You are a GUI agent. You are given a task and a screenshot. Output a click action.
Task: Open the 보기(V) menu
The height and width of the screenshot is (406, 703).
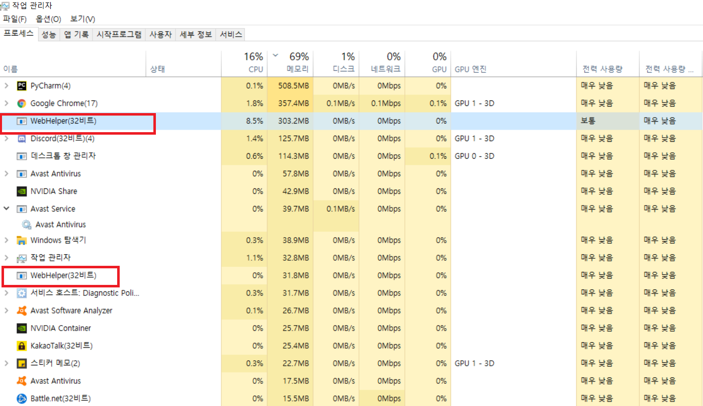tap(82, 19)
